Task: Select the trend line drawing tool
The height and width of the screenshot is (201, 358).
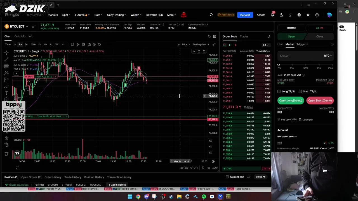Action: click(6, 59)
